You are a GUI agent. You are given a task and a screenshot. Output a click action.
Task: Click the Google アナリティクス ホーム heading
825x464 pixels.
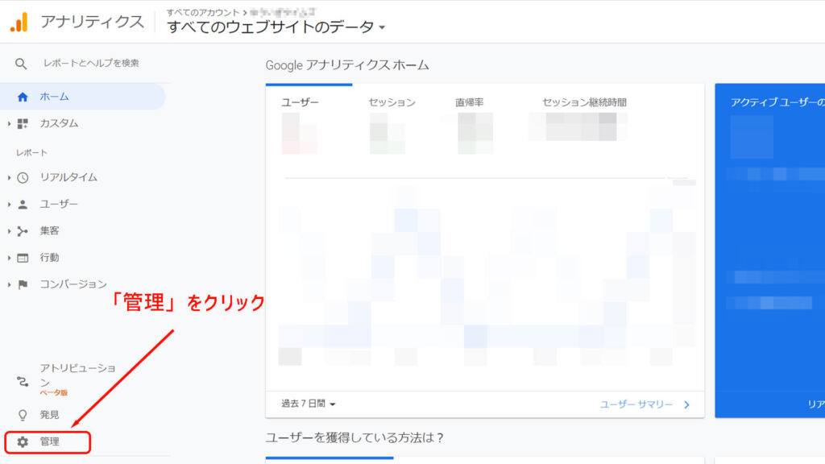347,65
